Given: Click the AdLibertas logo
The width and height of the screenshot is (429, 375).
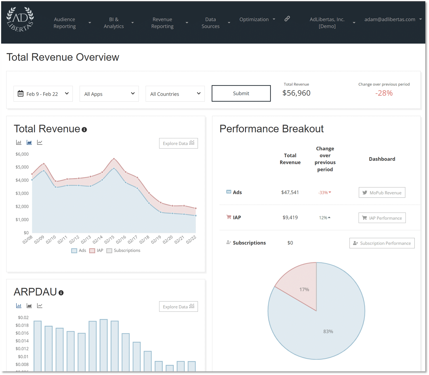Looking at the screenshot, I should click(20, 19).
